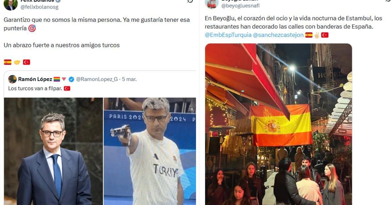Click Ramón López's blue verified badge
This screenshot has height=205, width=392.
71,79
